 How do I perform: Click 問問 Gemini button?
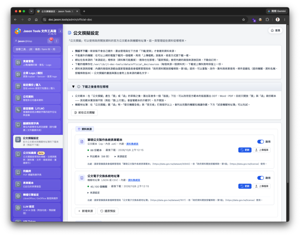[x=277, y=11]
